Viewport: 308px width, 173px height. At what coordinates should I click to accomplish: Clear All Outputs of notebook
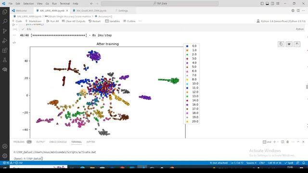point(74,21)
